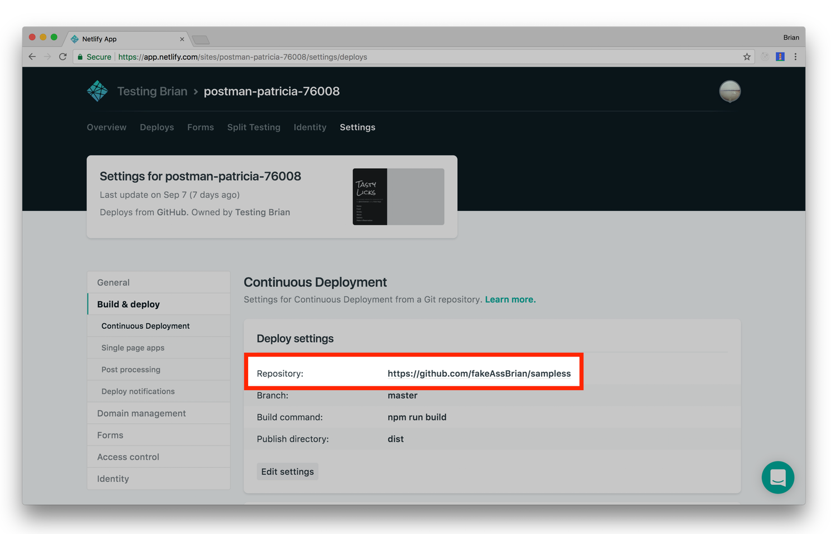The height and width of the screenshot is (534, 831).
Task: Click the Secure lock icon
Action: pyautogui.click(x=83, y=56)
